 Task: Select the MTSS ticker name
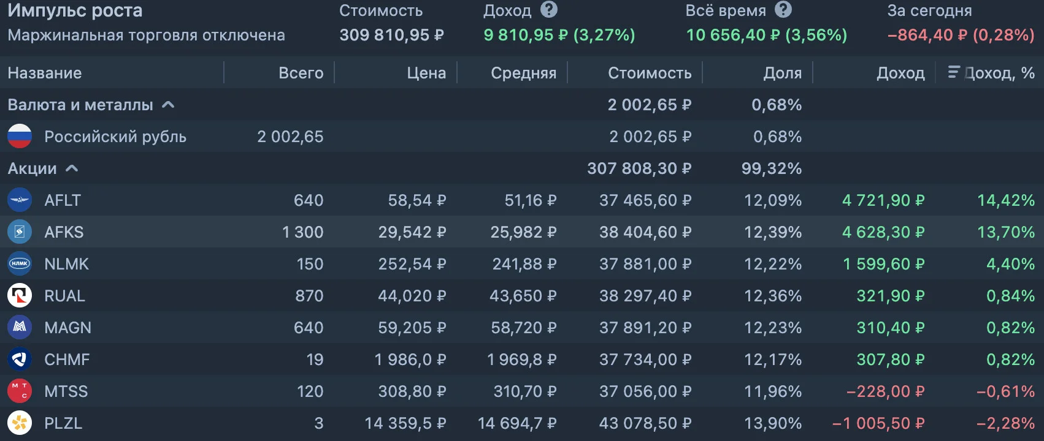66,391
